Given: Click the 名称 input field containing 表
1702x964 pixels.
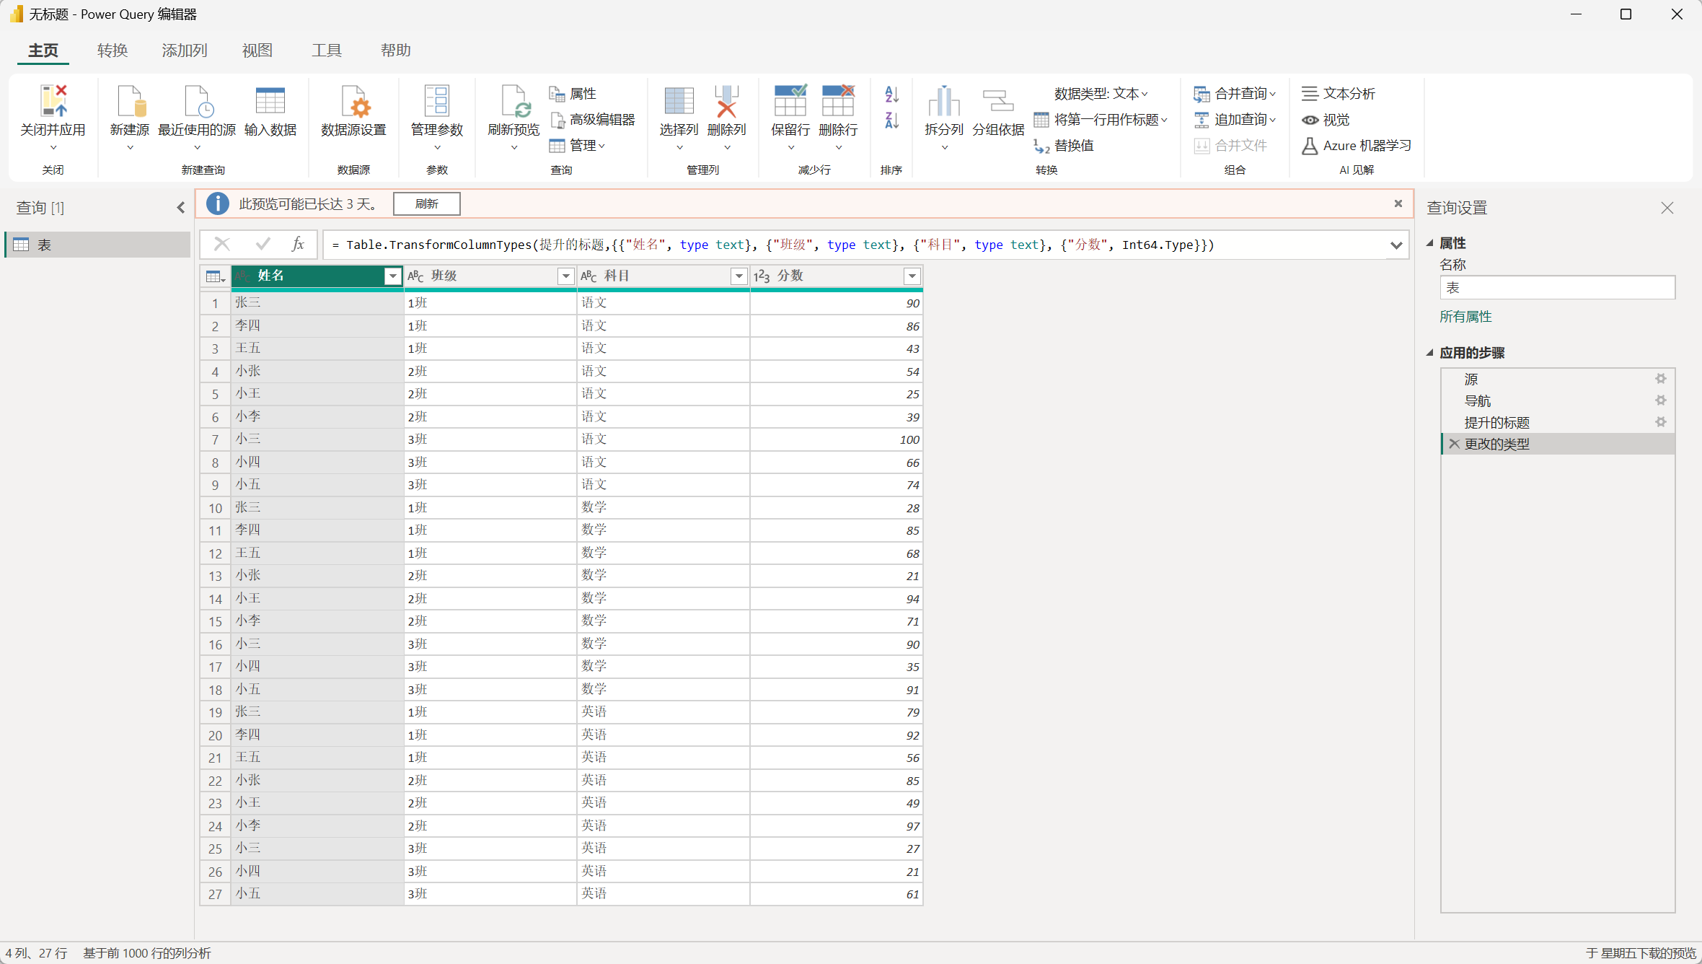Looking at the screenshot, I should coord(1556,287).
